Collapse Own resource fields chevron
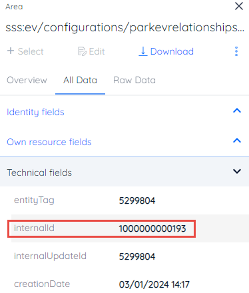249x293 pixels. pyautogui.click(x=237, y=141)
